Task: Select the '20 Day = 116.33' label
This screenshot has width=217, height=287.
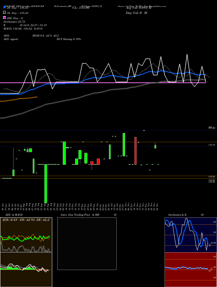Action: tap(17, 8)
